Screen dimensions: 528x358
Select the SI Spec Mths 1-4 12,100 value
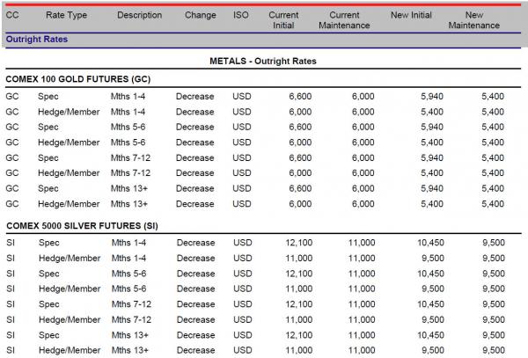coord(299,243)
